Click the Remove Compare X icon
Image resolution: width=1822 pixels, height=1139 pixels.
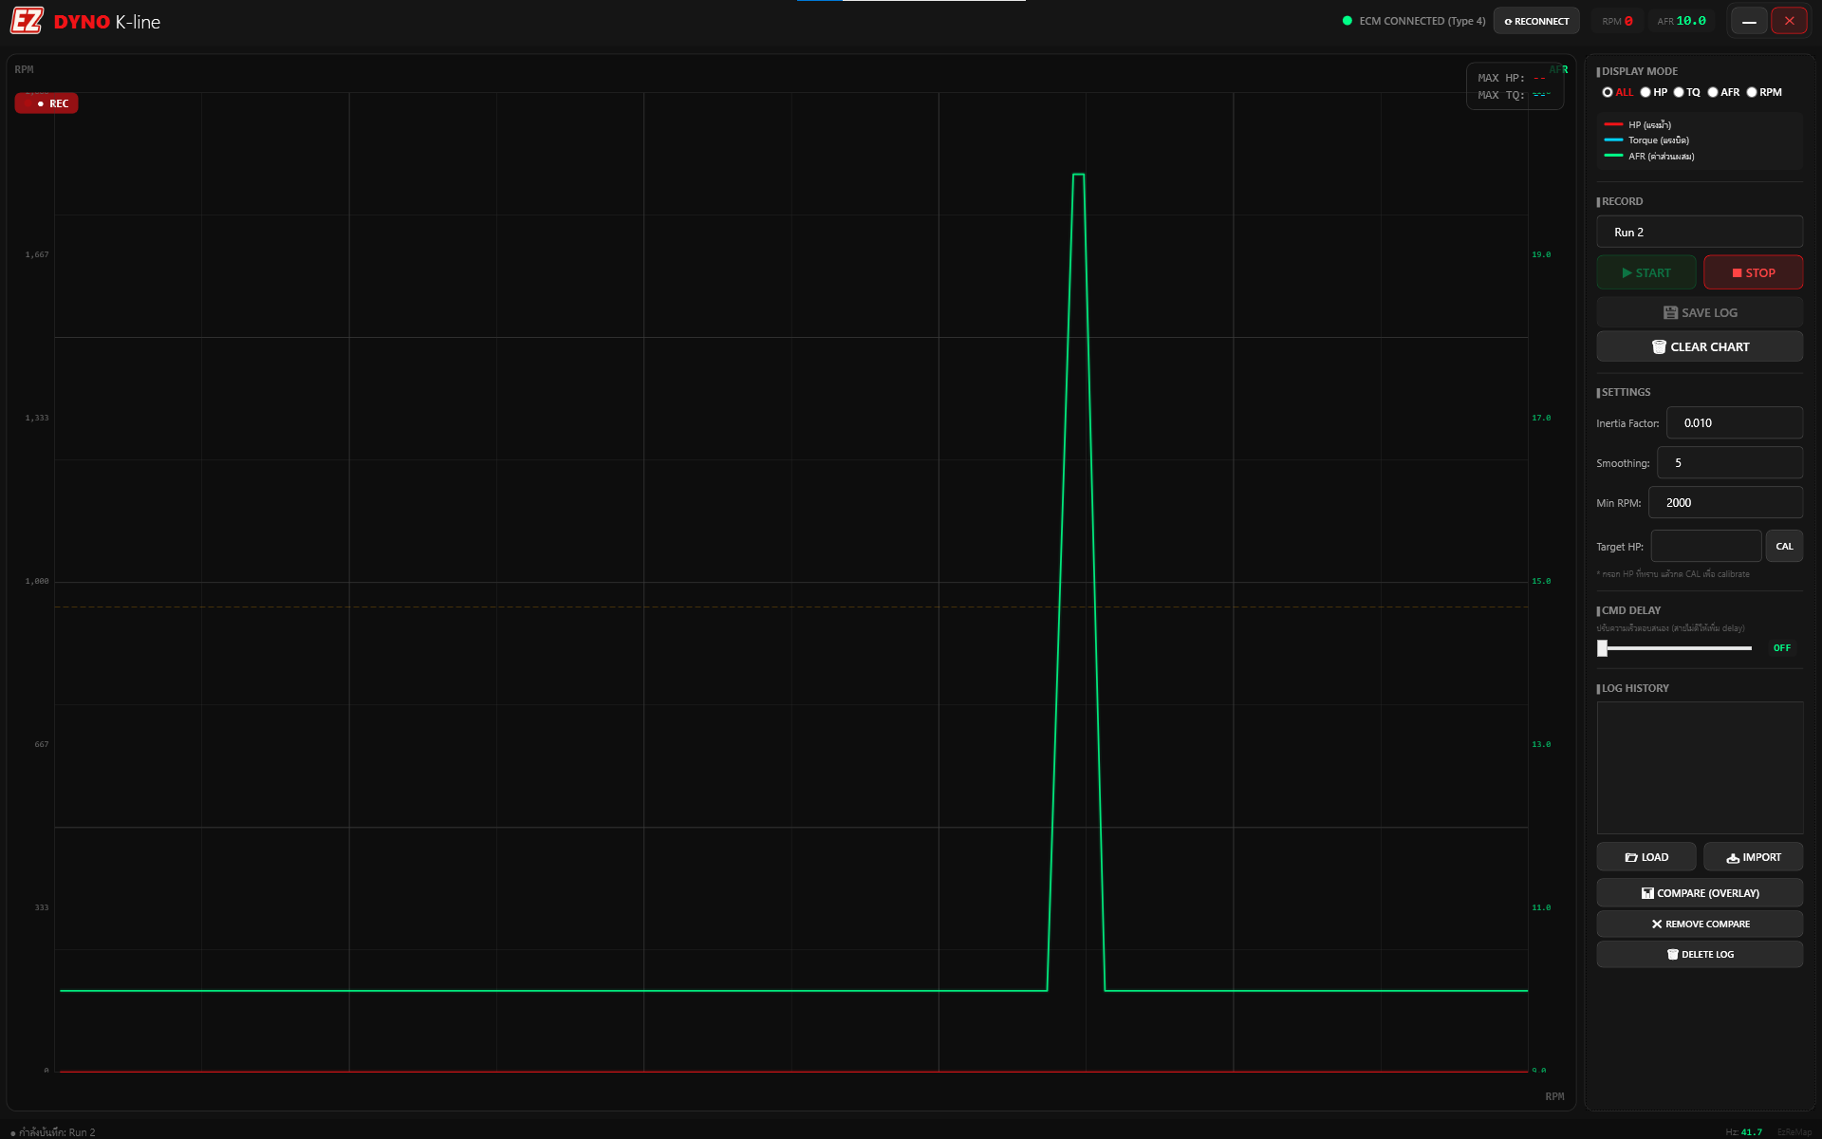point(1658,923)
